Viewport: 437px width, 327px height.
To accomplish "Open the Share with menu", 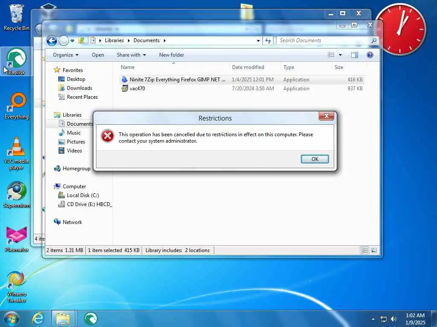I will 131,55.
